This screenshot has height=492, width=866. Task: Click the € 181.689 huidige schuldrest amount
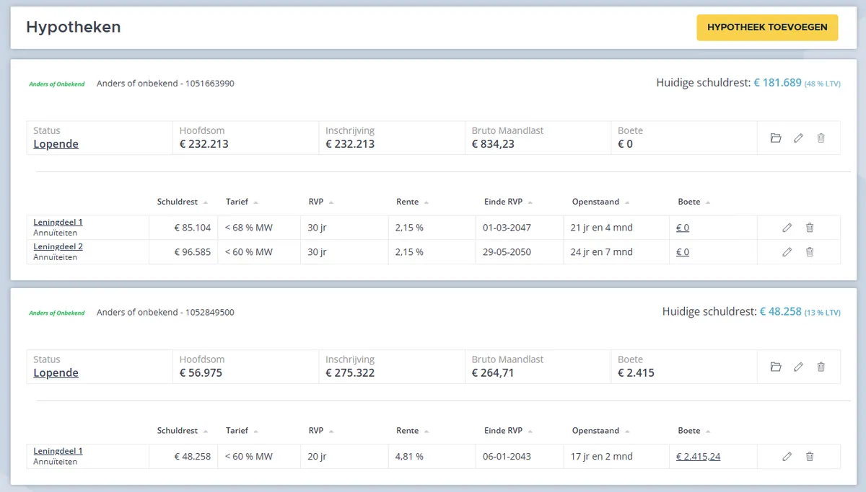(x=778, y=83)
